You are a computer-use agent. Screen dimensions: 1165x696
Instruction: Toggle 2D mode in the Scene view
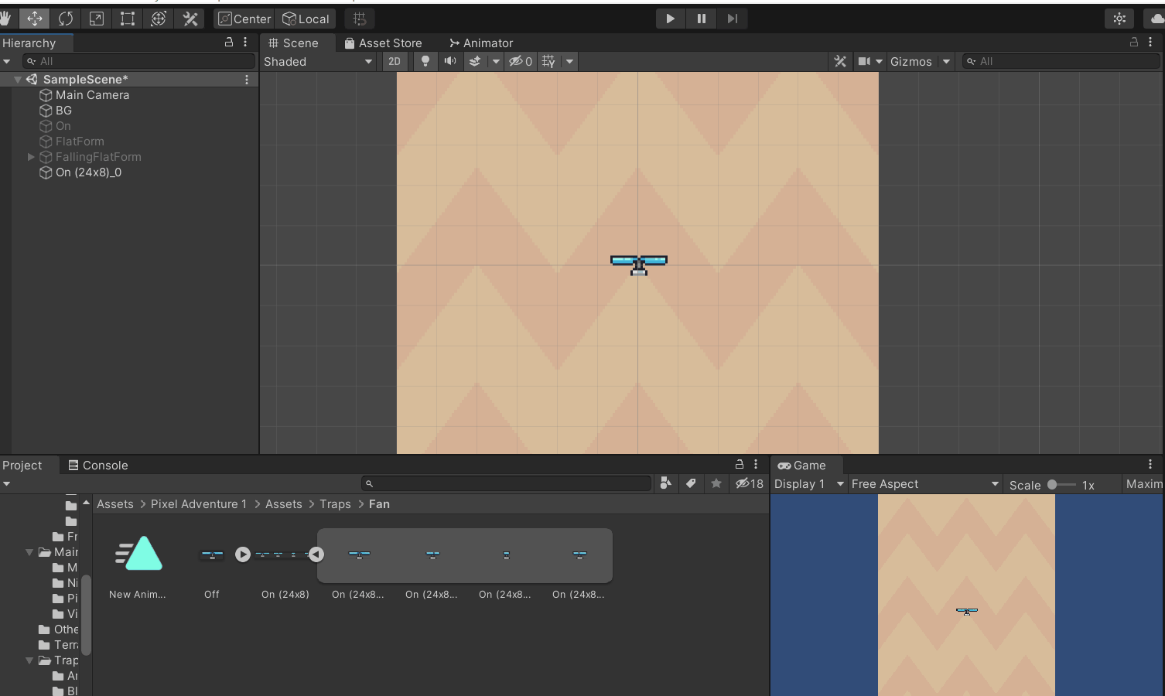coord(395,61)
